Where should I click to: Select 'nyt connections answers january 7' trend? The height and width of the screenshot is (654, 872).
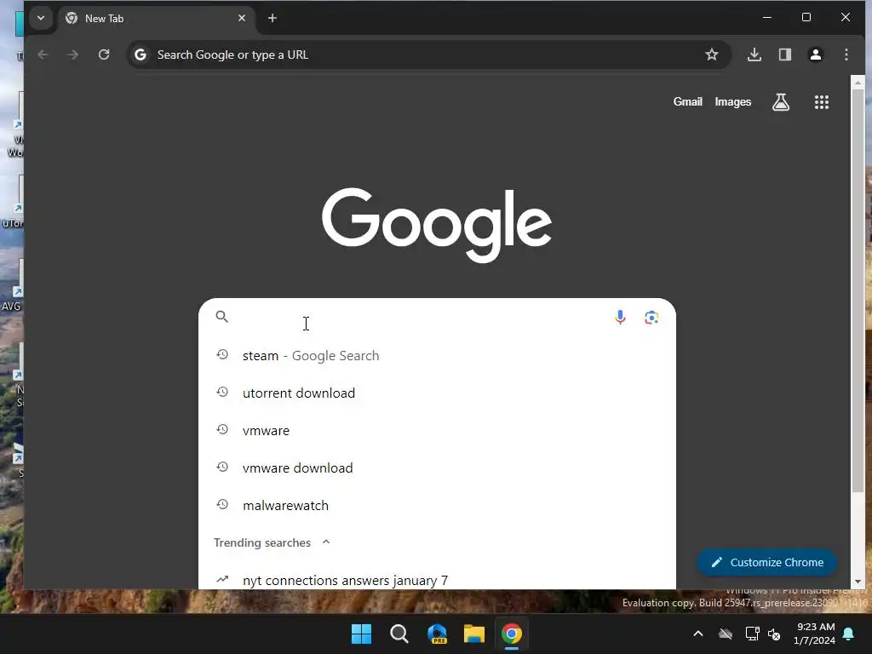click(437, 579)
